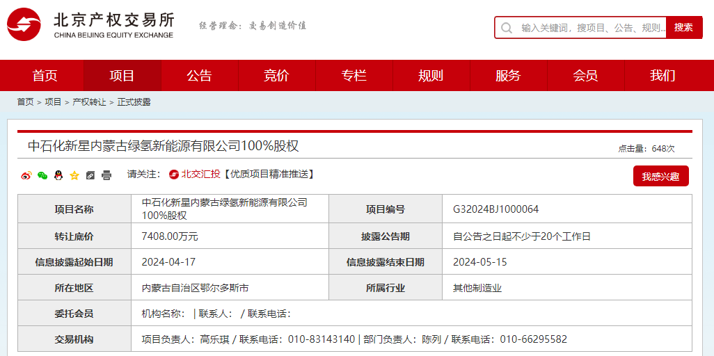Share project to Sina Weibo
The width and height of the screenshot is (714, 356).
pyautogui.click(x=26, y=175)
